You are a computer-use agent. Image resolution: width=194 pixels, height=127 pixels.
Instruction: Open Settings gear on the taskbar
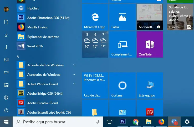tap(187, 122)
